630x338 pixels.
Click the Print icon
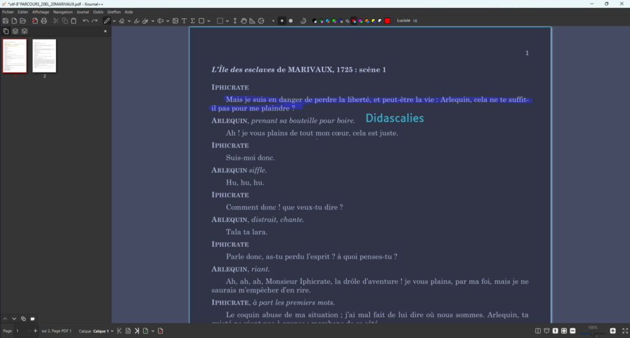click(x=44, y=21)
